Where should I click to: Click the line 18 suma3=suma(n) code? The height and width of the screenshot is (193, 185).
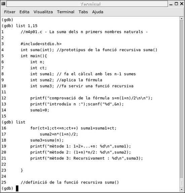point(47,140)
